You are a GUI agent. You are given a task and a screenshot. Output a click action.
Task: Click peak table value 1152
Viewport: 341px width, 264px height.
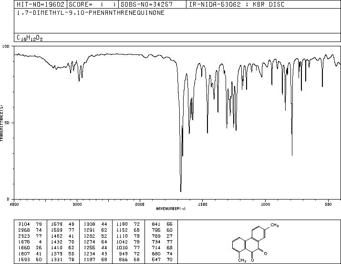click(122, 230)
